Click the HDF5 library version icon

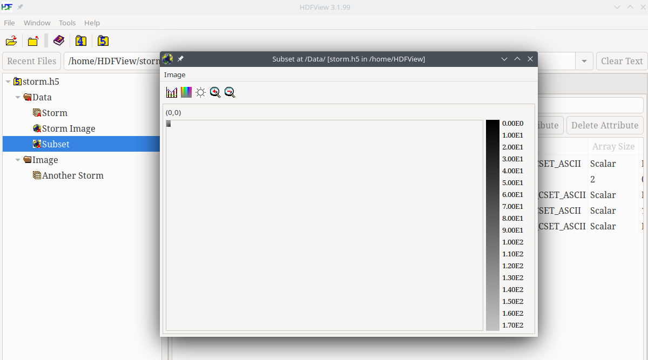[103, 41]
